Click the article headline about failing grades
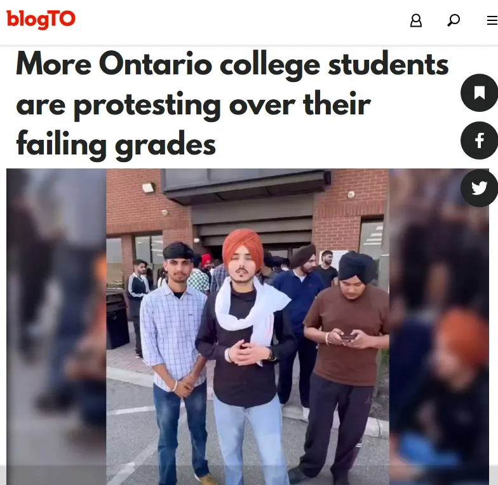Viewport: 498px width, 485px height. click(x=232, y=104)
